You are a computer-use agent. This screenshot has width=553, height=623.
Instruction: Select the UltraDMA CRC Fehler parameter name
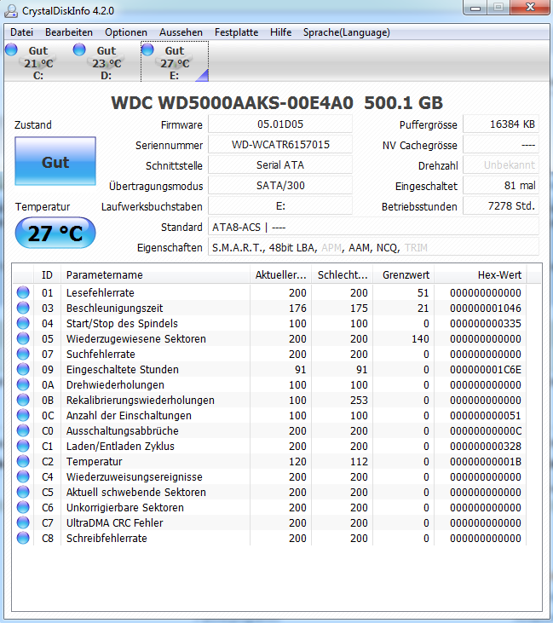point(114,523)
